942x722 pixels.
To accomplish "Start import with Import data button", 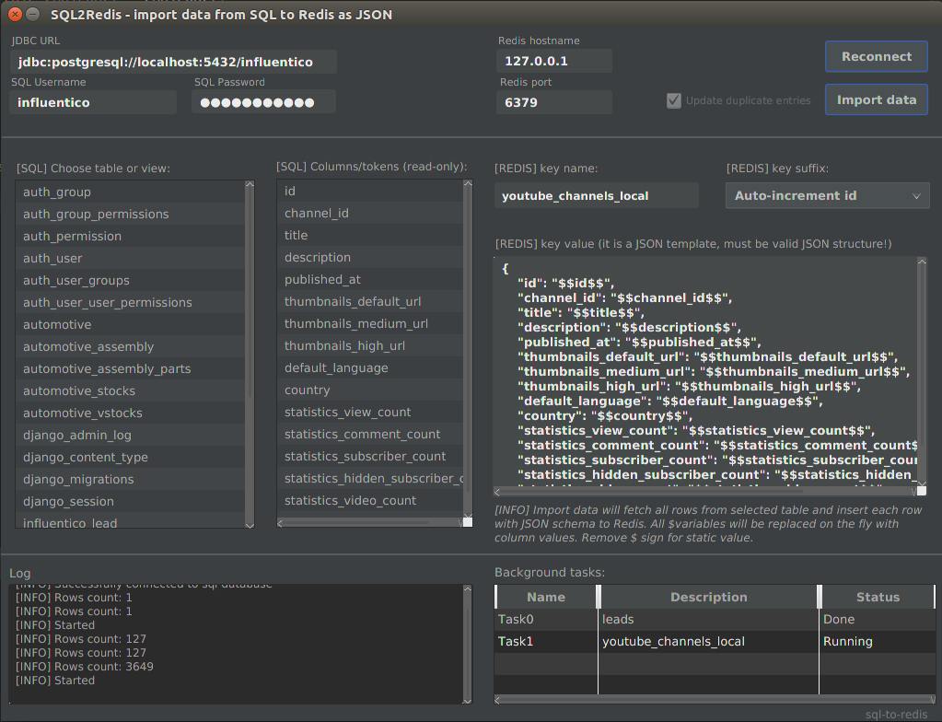I will click(x=876, y=99).
